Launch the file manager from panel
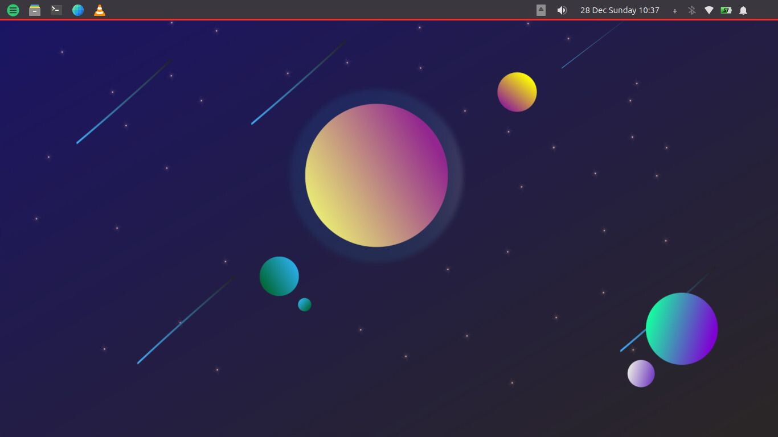Image resolution: width=778 pixels, height=437 pixels. click(35, 10)
